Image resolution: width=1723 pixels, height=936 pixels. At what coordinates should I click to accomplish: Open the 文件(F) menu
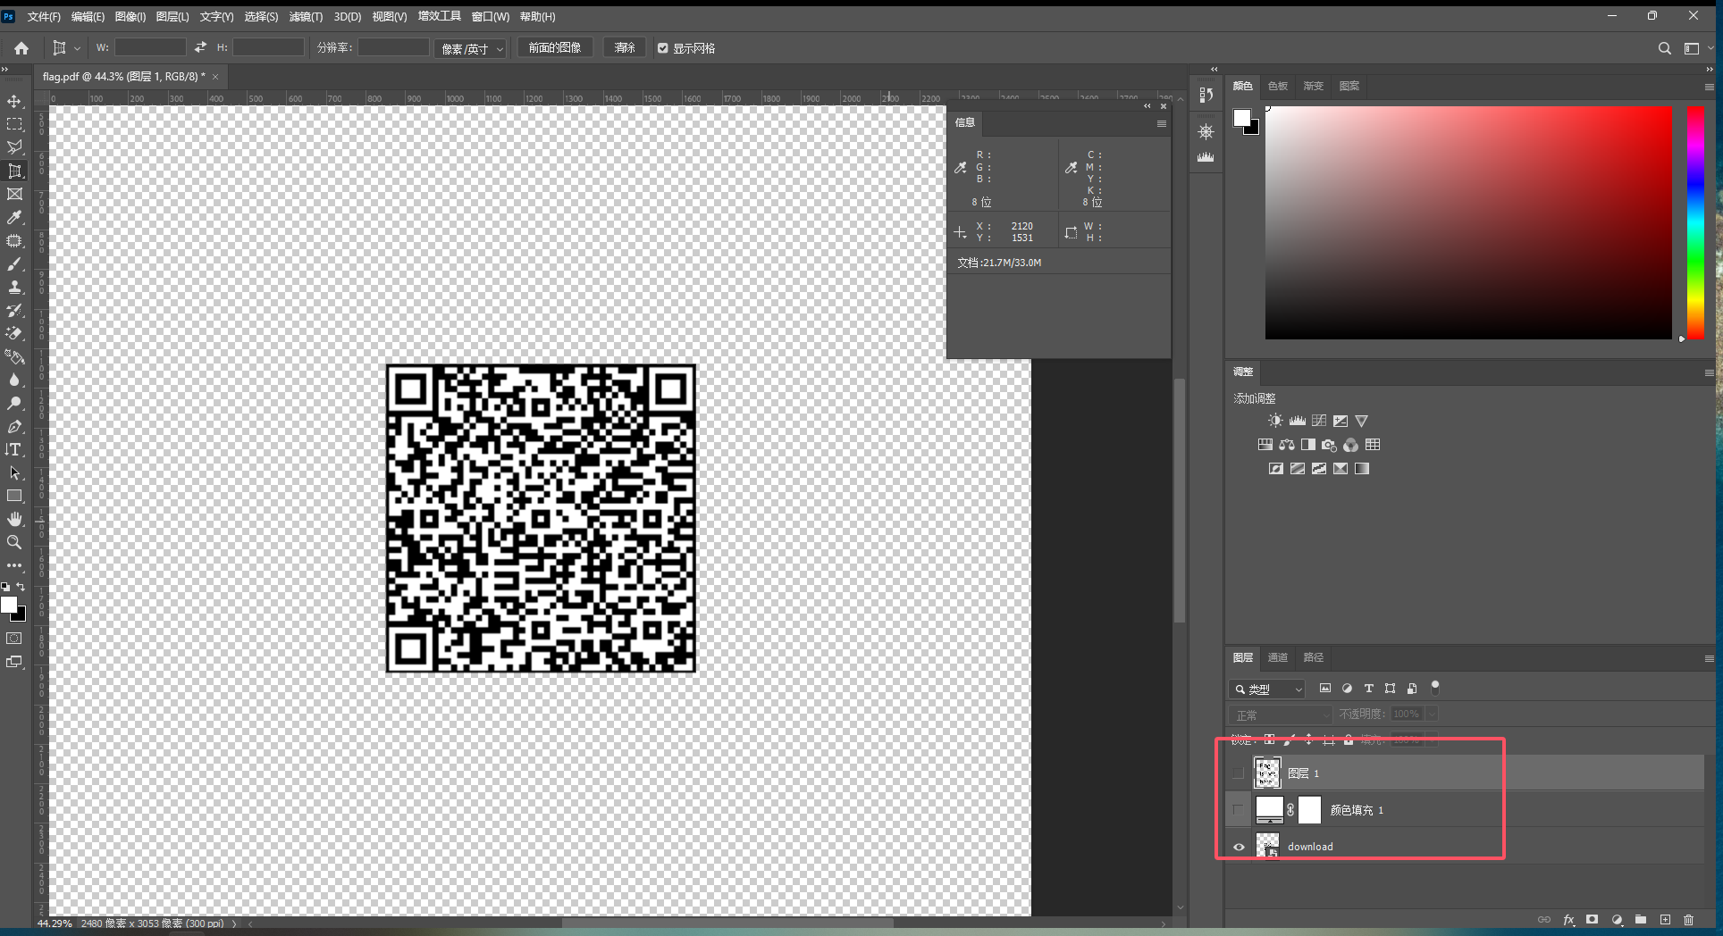click(x=44, y=17)
